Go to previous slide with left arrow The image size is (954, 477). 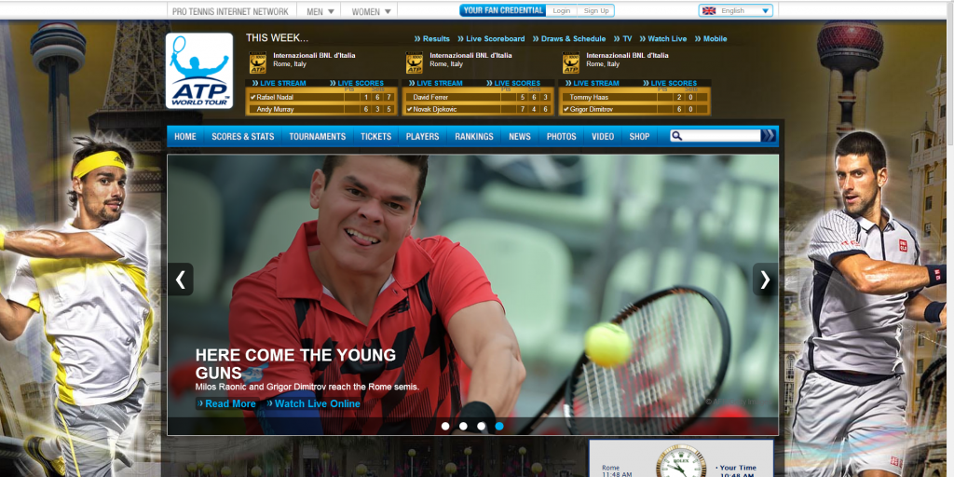(180, 279)
